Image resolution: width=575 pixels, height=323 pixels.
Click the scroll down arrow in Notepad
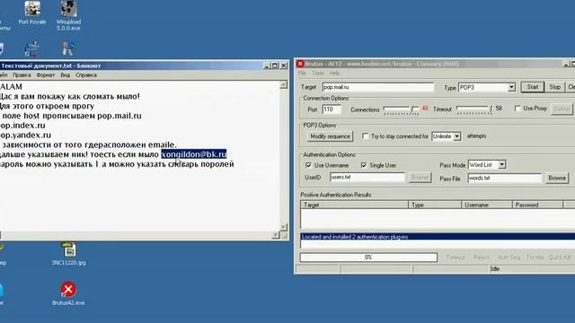click(x=284, y=227)
